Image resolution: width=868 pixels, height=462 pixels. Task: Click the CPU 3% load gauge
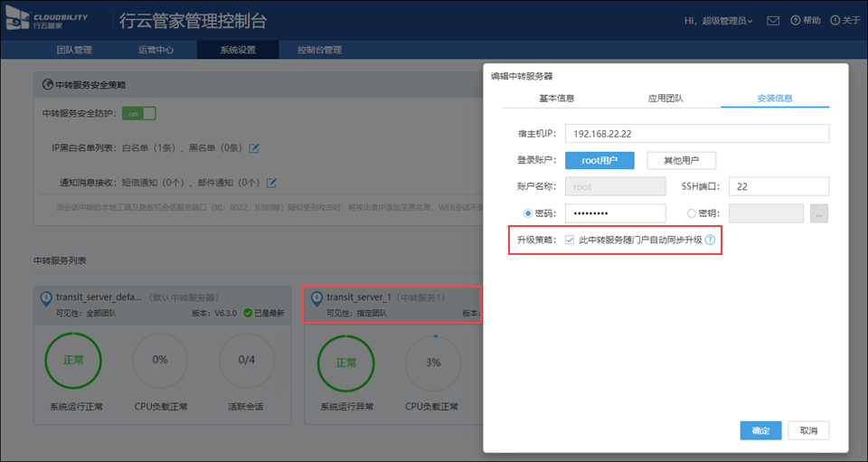pos(433,362)
